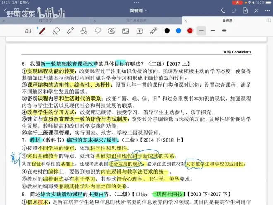Choose the thinnest stroke width
Image resolution: width=273 pixels, height=205 pixels.
[201, 31]
